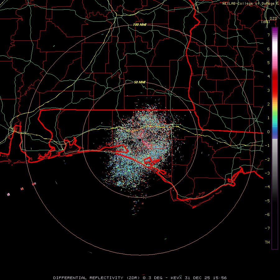Viewport: 280px width, 280px height.
Task: Click the "0.3 DEG" elevation angle text
Action: coord(152,278)
